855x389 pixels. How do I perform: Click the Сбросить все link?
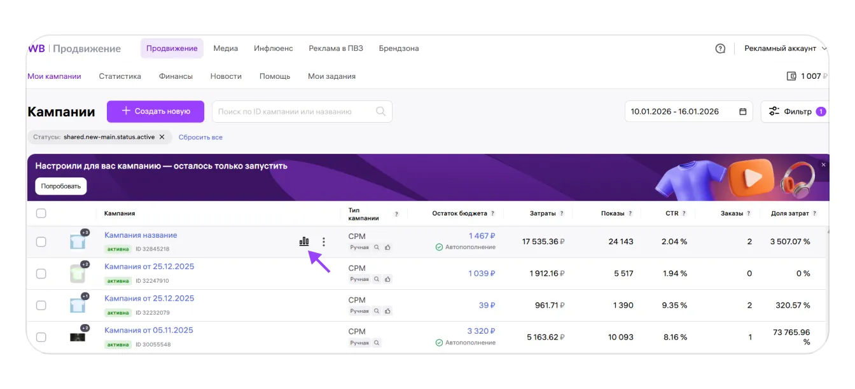pos(200,137)
